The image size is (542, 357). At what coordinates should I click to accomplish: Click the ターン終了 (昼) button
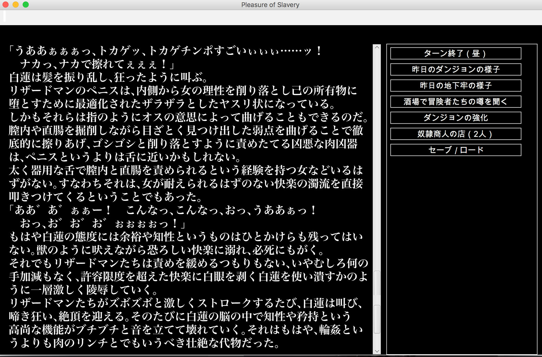pyautogui.click(x=455, y=53)
